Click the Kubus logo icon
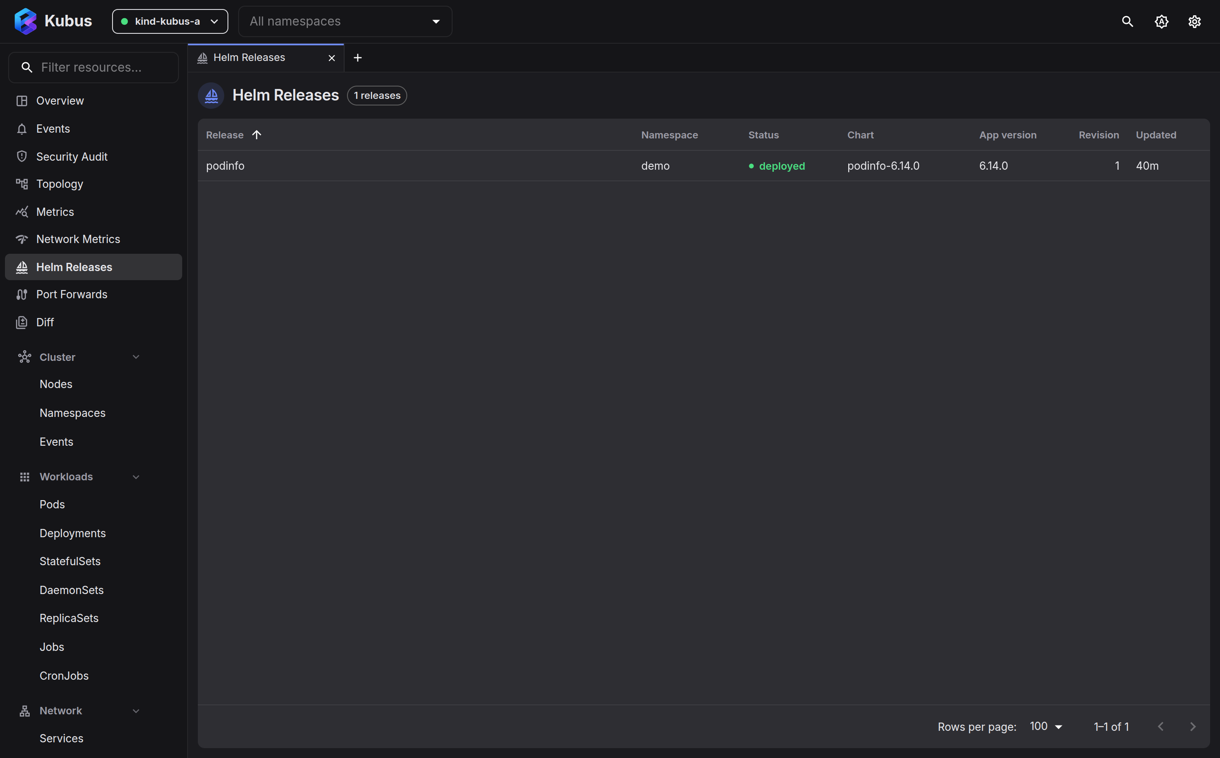 tap(26, 21)
